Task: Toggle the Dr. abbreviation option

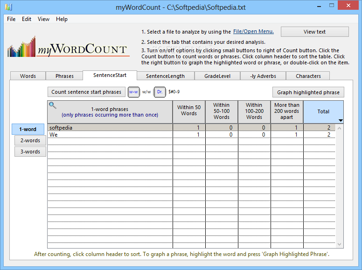Action: tap(160, 92)
